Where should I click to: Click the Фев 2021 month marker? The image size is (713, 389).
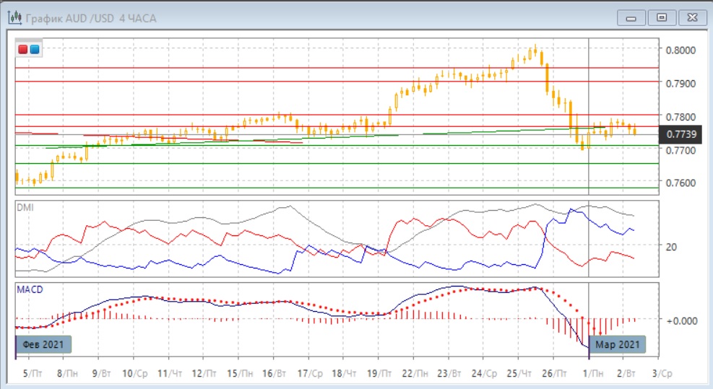coord(41,344)
